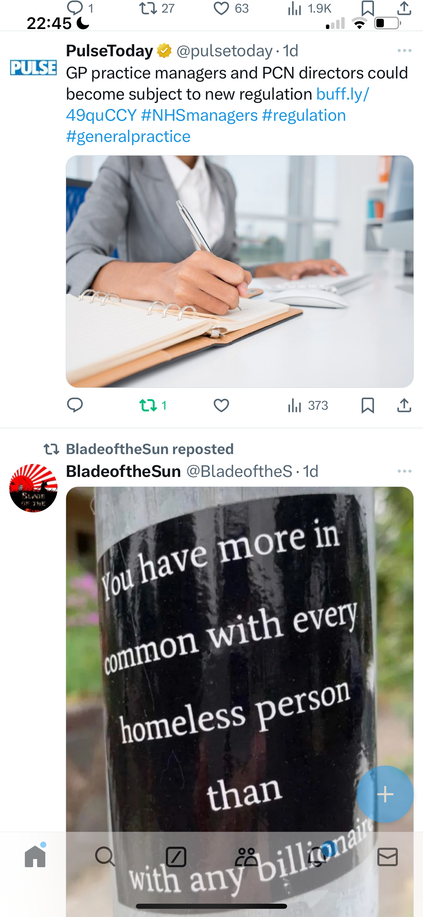
Task: Open more options for PulseToday tweet
Action: (x=405, y=50)
